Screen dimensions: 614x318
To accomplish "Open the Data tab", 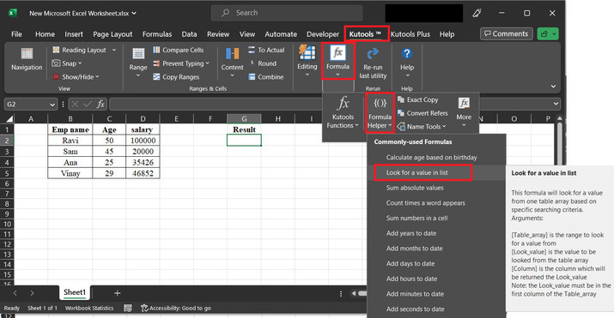I will tap(189, 34).
